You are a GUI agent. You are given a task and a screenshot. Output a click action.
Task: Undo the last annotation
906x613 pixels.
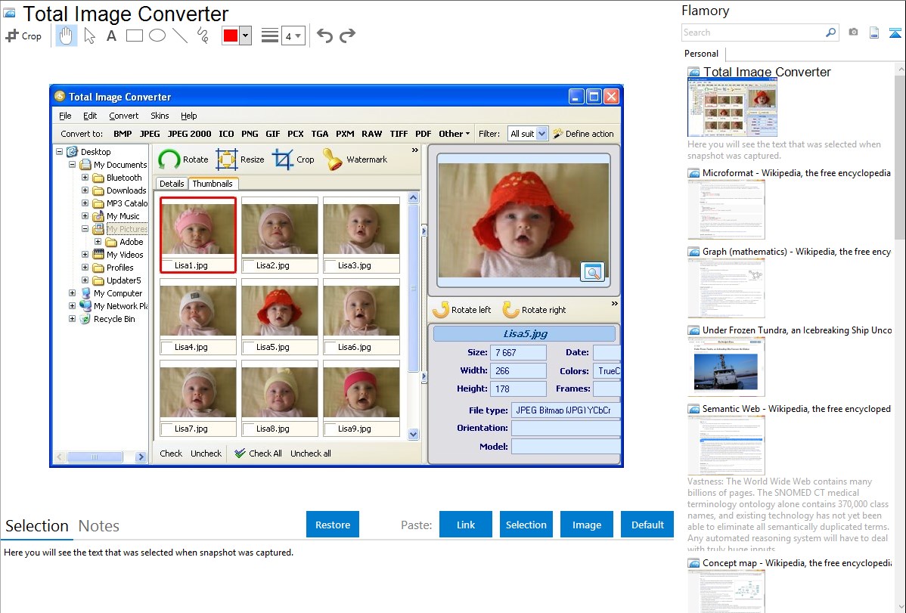tap(324, 36)
